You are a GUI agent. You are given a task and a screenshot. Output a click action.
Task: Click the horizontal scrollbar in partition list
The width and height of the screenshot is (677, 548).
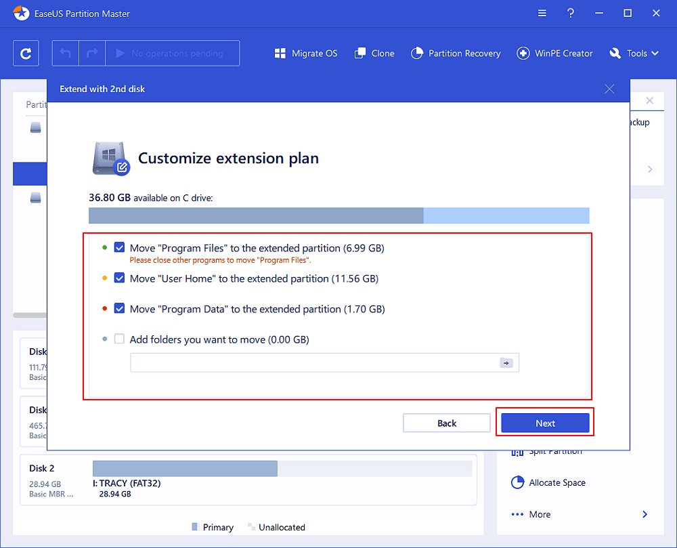click(30, 315)
